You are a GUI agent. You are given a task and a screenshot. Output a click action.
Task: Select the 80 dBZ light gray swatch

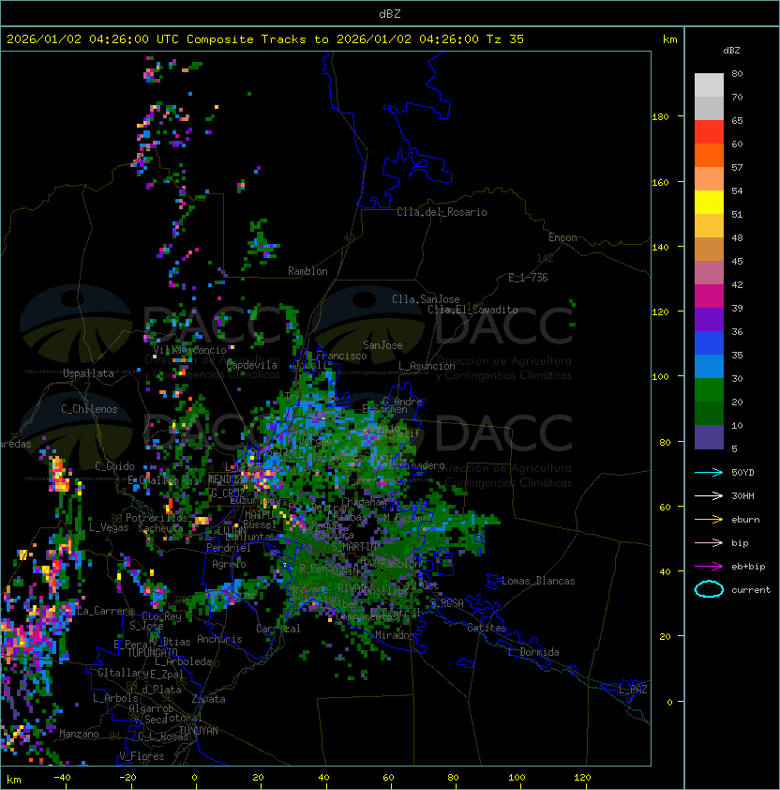coord(709,84)
